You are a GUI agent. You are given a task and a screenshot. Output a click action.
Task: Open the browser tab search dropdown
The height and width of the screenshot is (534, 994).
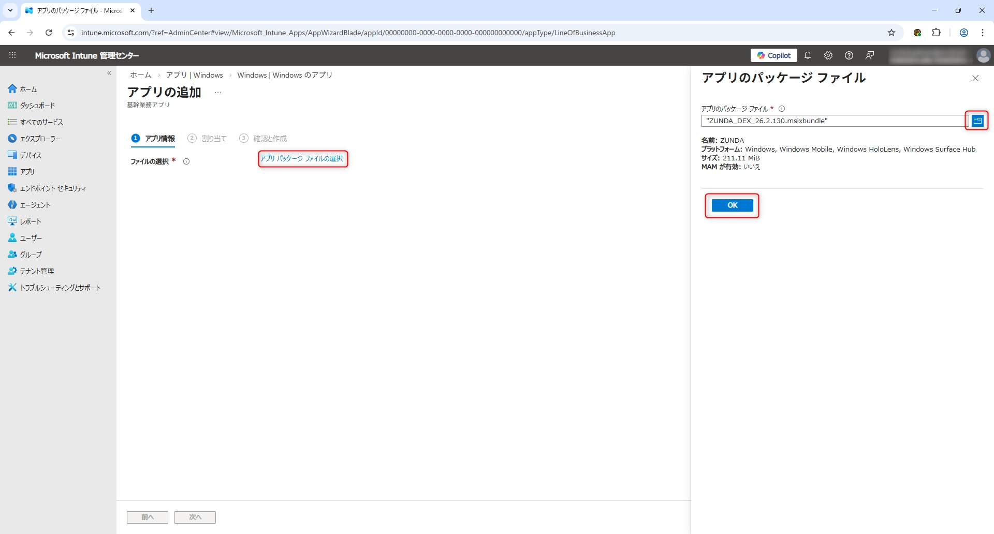[10, 10]
